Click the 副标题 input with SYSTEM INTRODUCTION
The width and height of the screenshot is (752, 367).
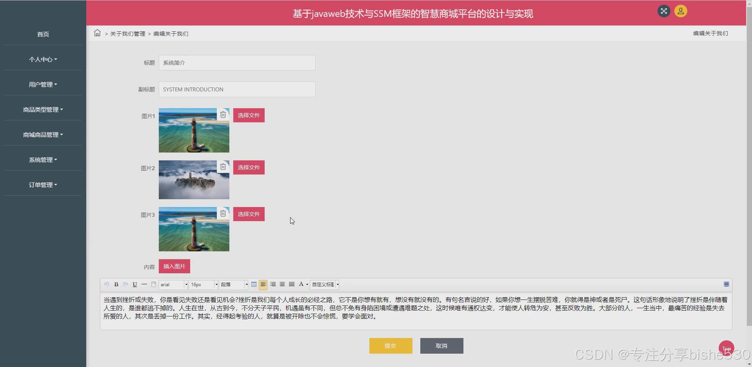[x=237, y=89]
